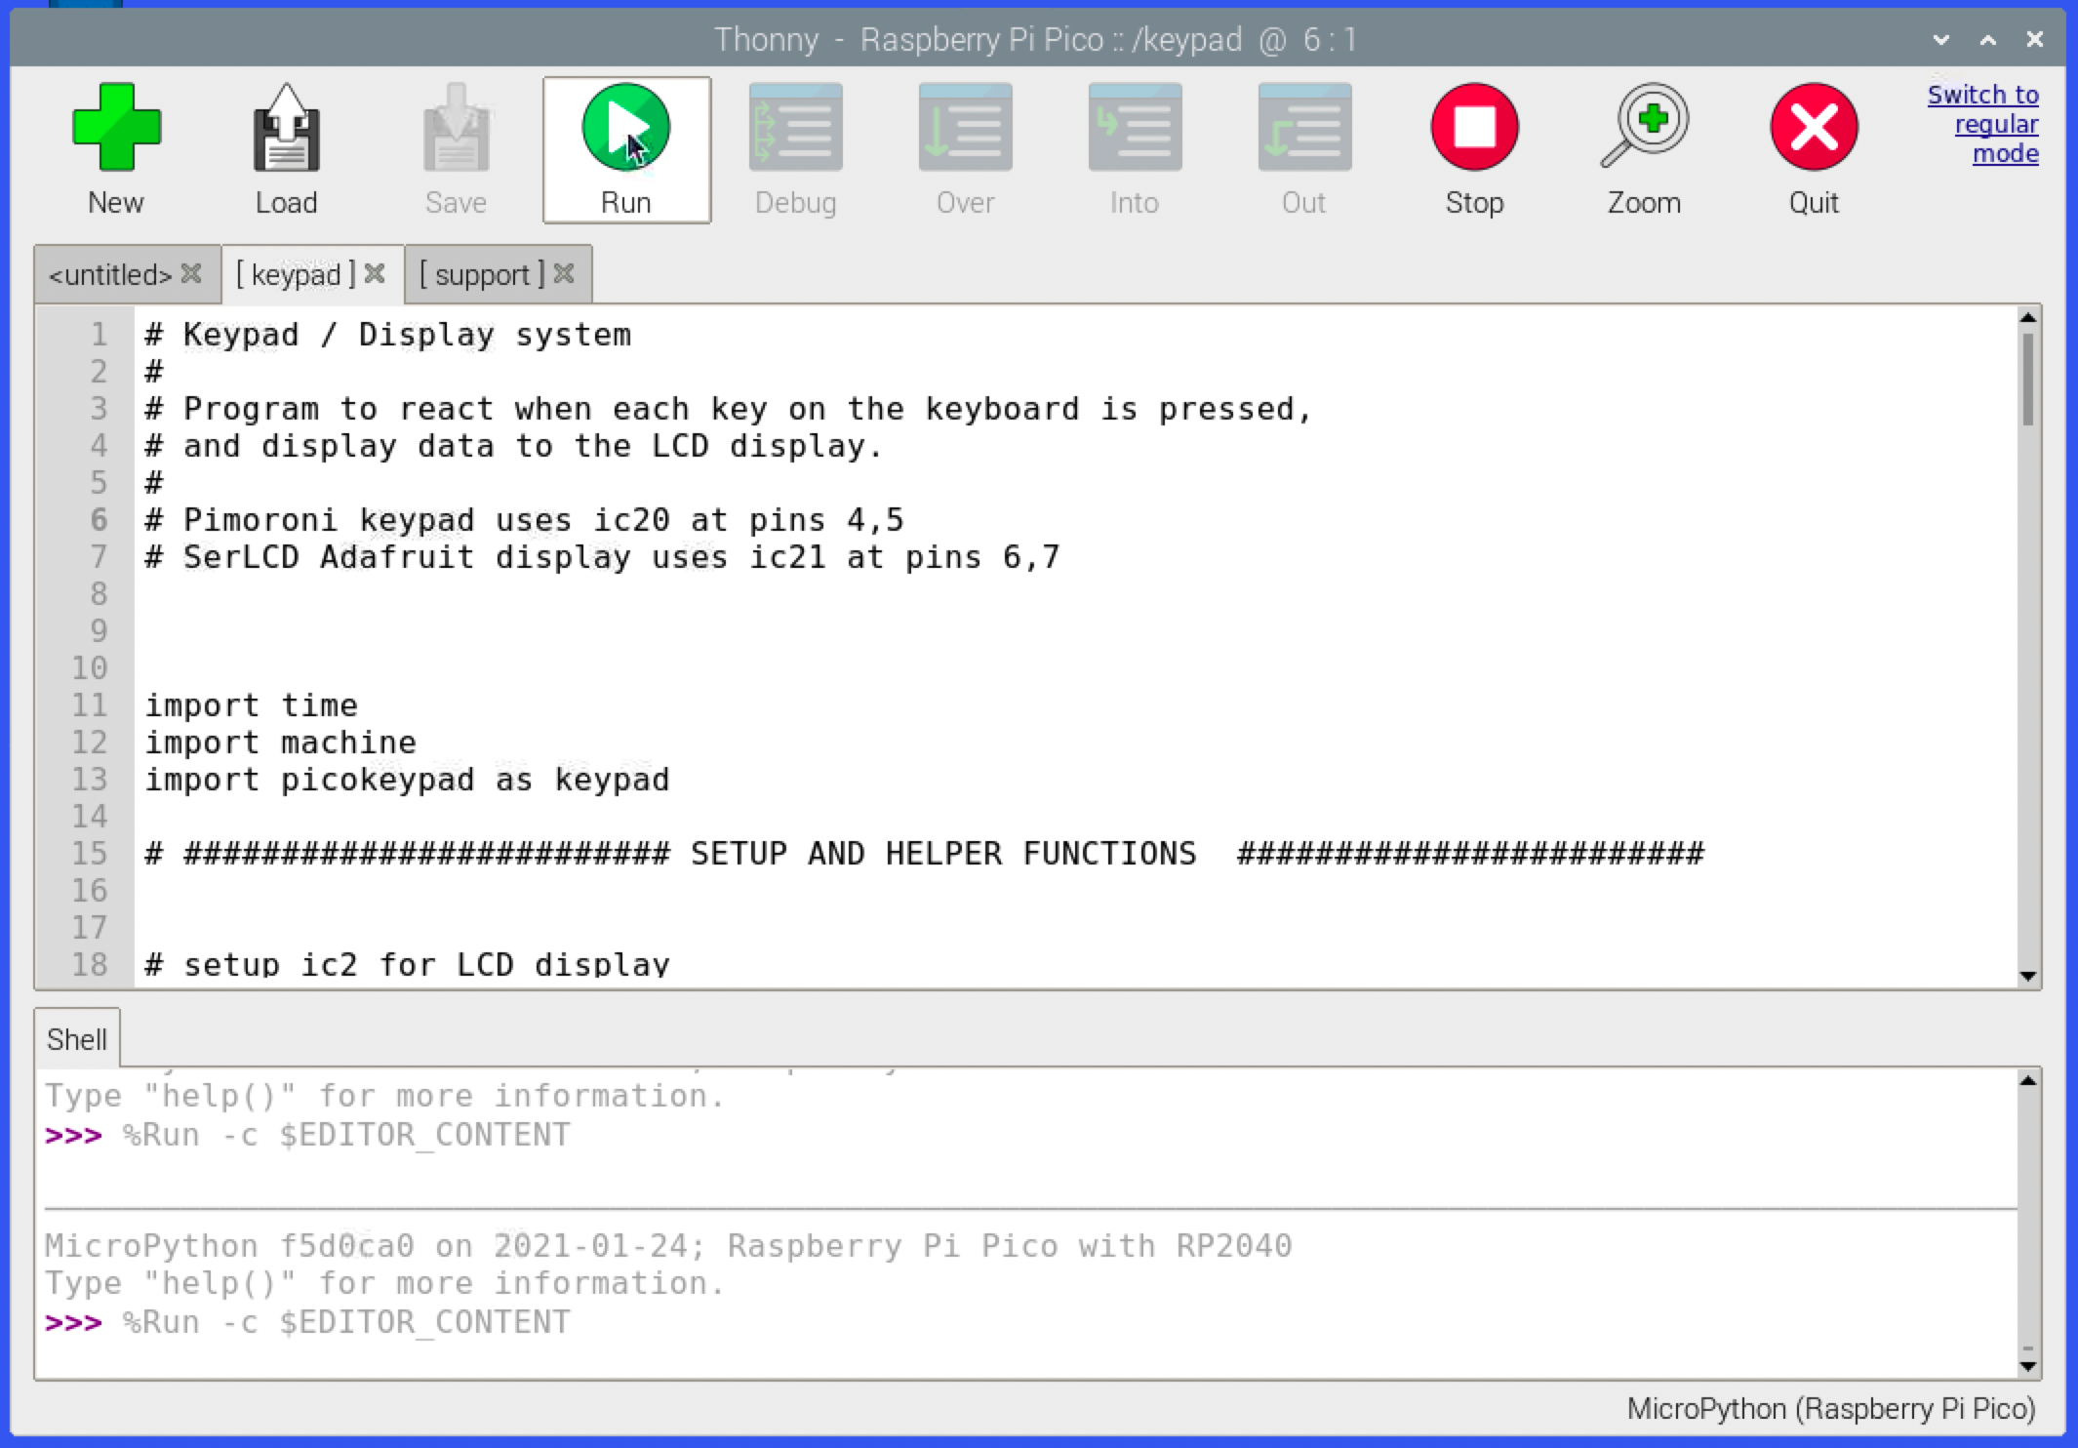Create a new file with New icon
2078x1448 pixels.
coord(116,128)
